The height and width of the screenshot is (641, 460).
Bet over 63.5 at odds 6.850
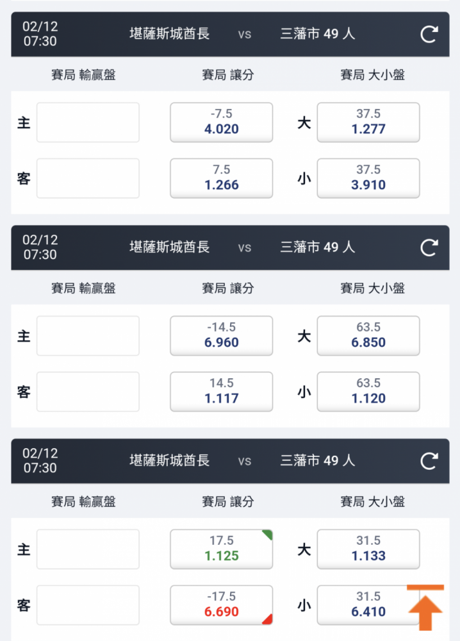[368, 336]
